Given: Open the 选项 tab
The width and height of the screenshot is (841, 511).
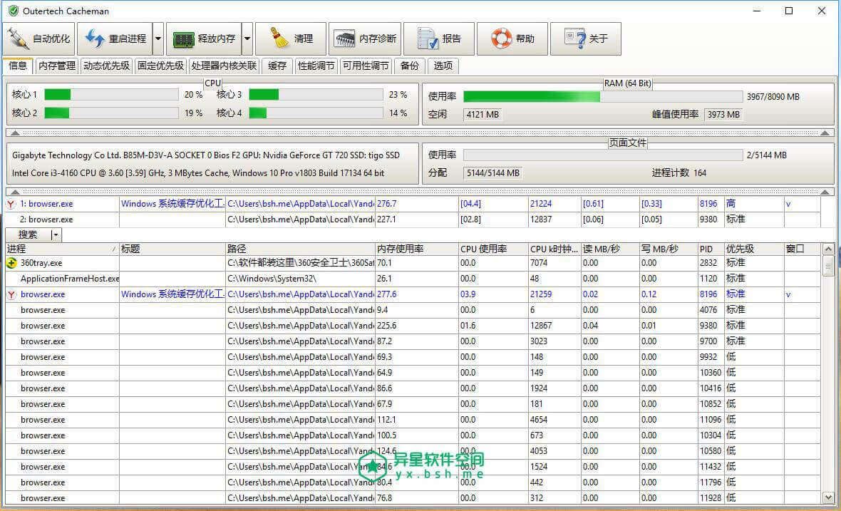Looking at the screenshot, I should click(x=443, y=66).
